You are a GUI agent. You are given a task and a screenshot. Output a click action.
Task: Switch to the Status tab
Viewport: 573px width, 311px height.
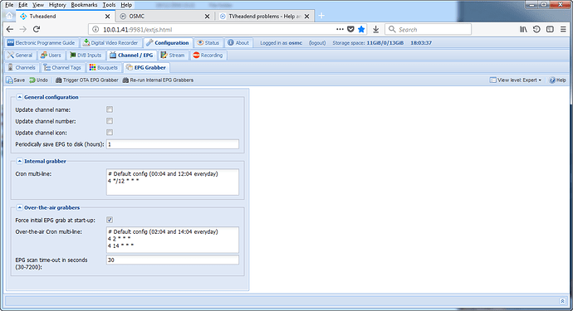(x=208, y=42)
